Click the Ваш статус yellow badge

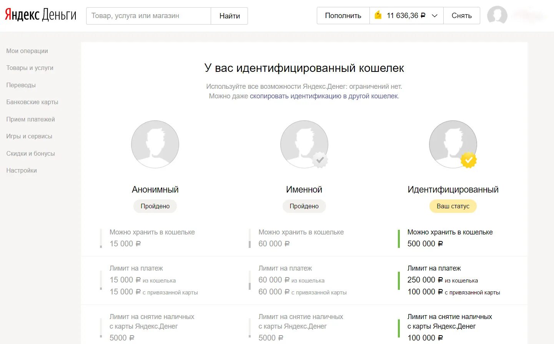click(x=453, y=206)
